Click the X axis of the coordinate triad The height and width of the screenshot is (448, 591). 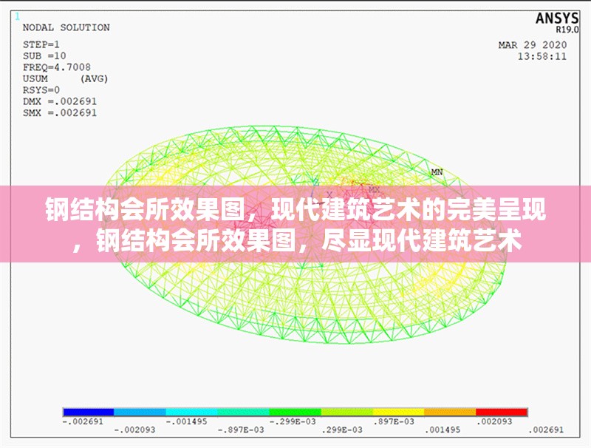(x=329, y=194)
